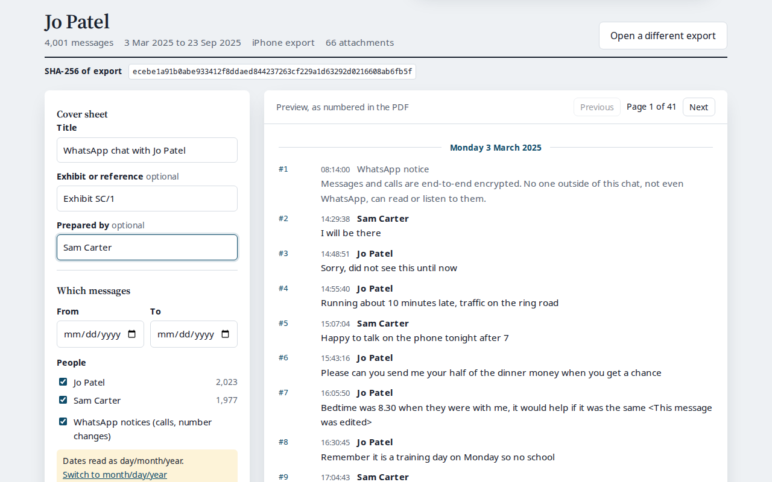The height and width of the screenshot is (482, 772).
Task: Click the 'I will be there' message
Action: pos(351,233)
